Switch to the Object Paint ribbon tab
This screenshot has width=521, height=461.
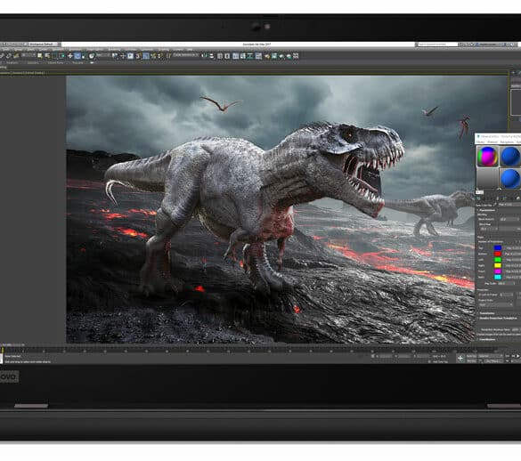[55, 63]
